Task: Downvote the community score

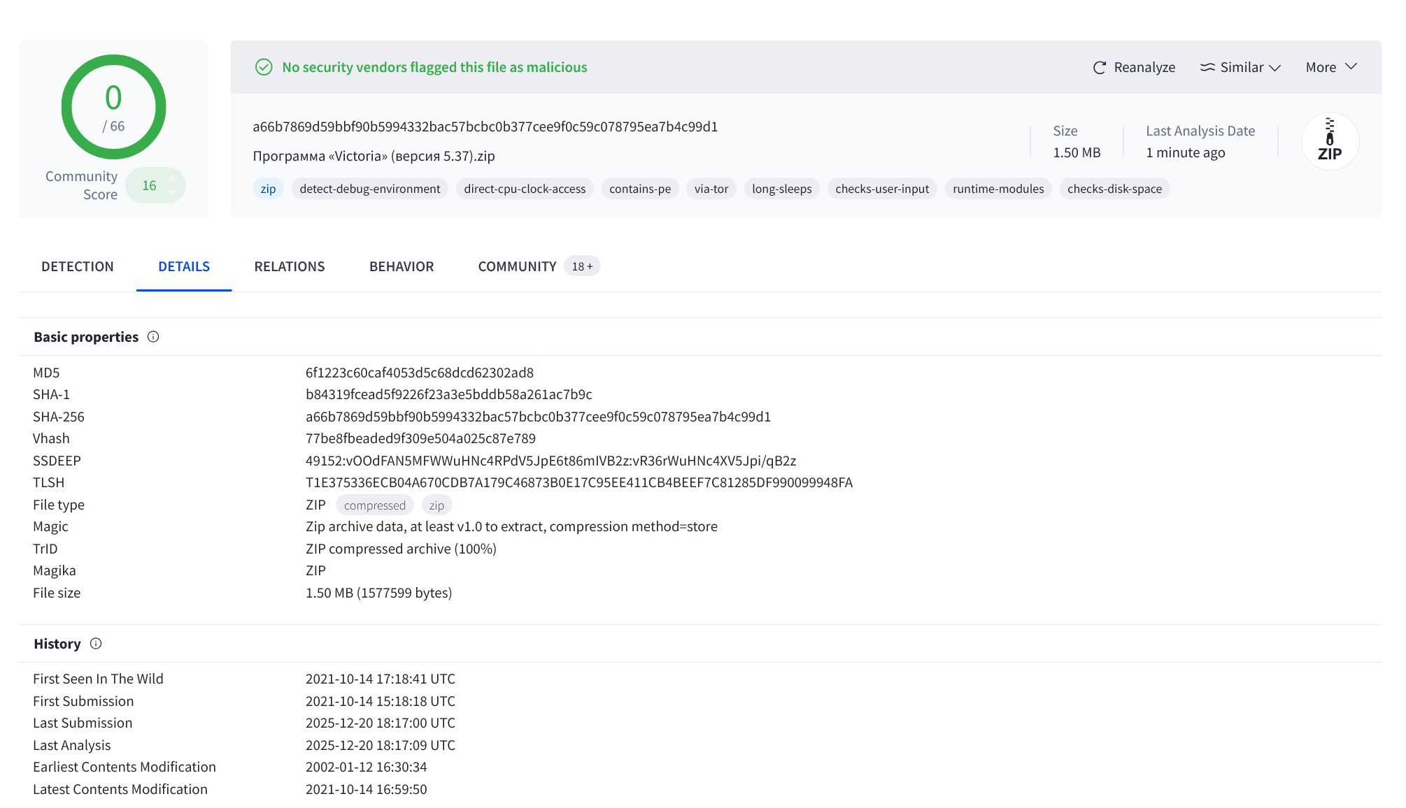Action: [171, 192]
